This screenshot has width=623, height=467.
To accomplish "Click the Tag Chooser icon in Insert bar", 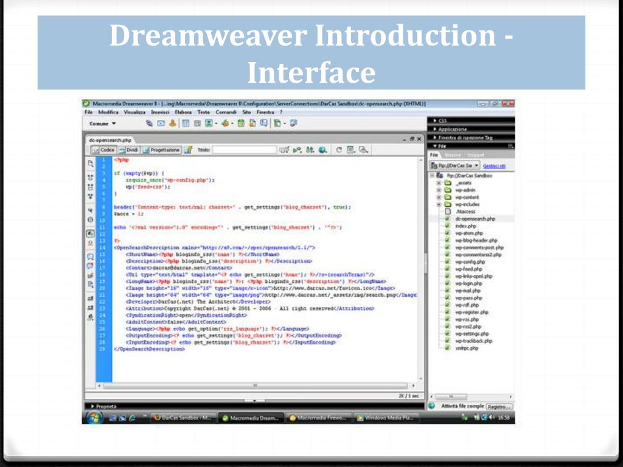I will pyautogui.click(x=294, y=123).
